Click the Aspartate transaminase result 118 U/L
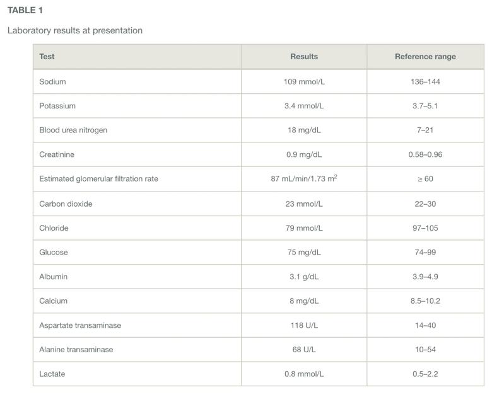 point(304,326)
